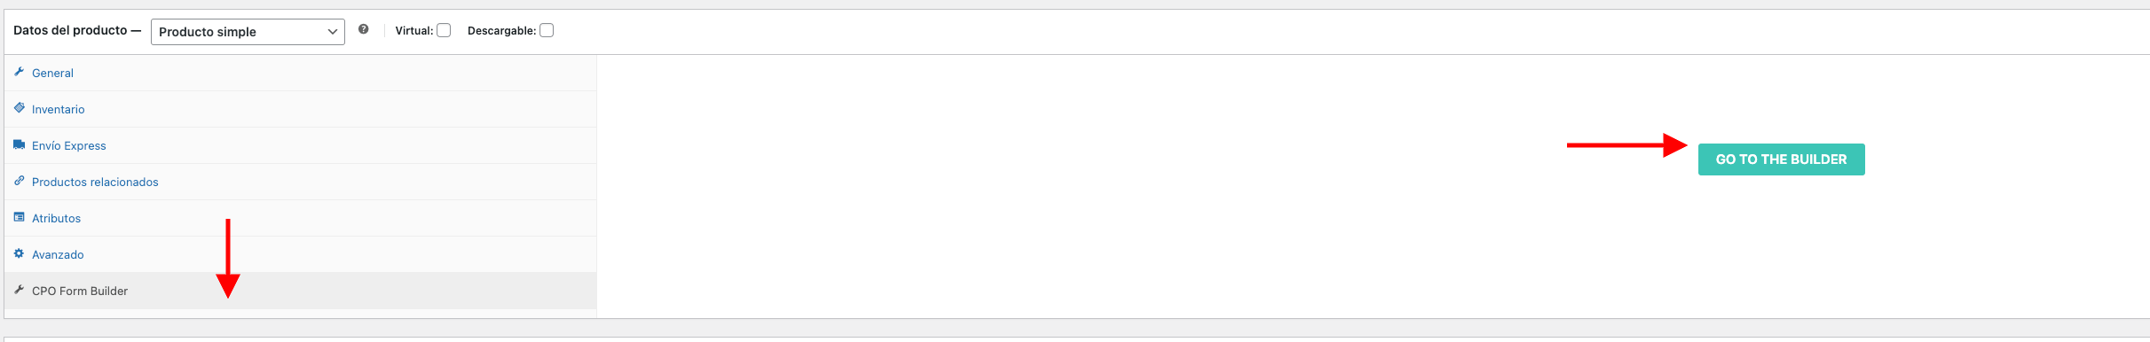Click the product type help question icon
The height and width of the screenshot is (342, 2150).
[364, 29]
